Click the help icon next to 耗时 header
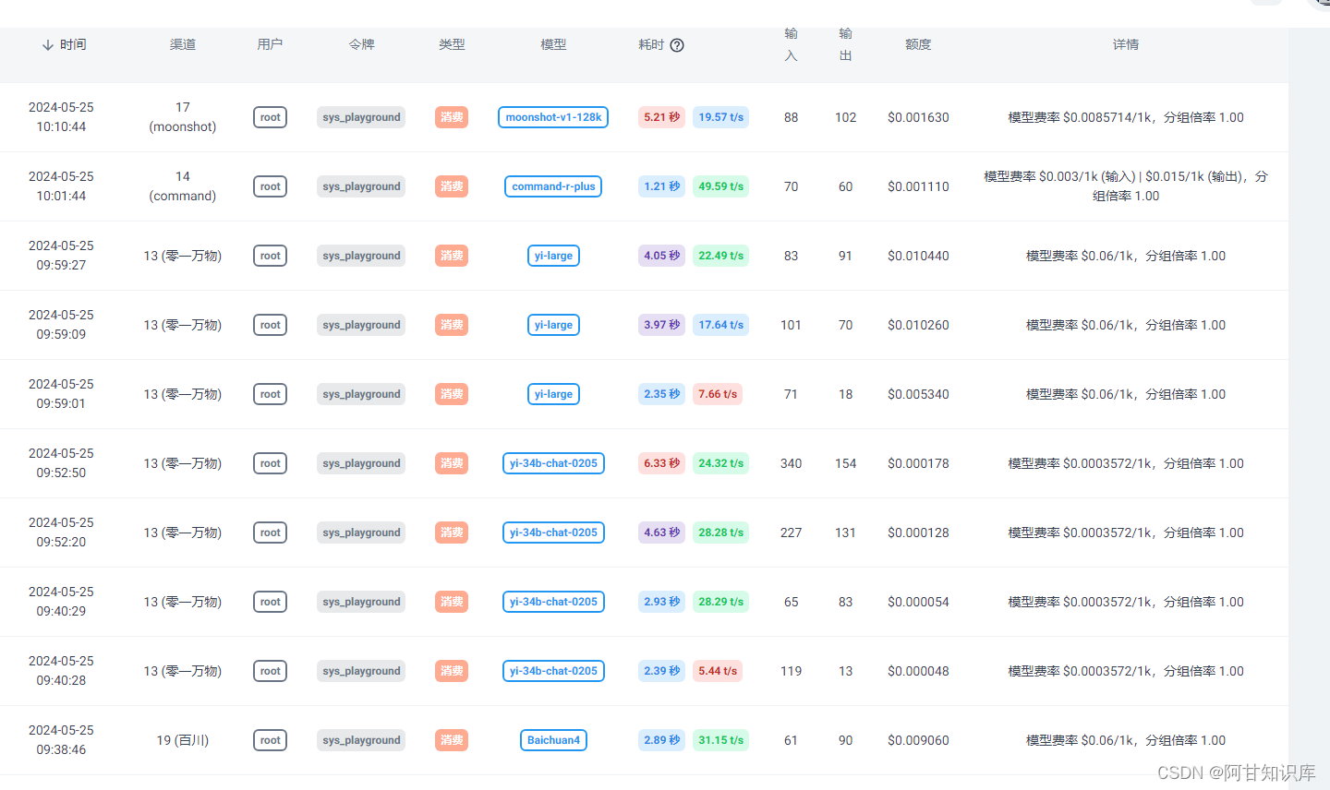The width and height of the screenshot is (1330, 790). (677, 45)
